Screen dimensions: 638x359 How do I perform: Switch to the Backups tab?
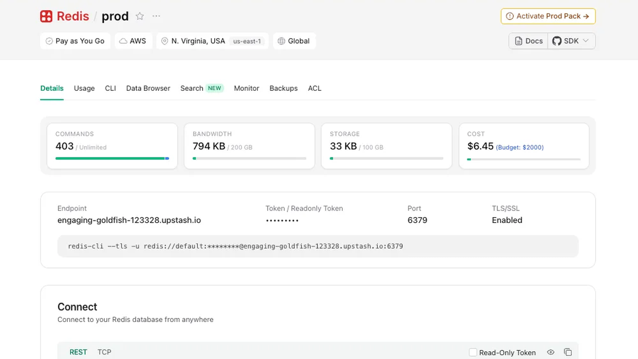(x=283, y=88)
